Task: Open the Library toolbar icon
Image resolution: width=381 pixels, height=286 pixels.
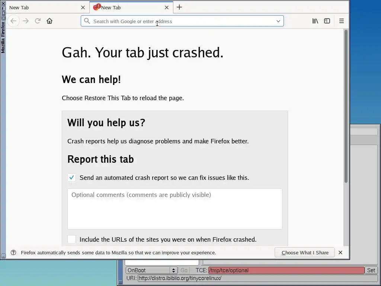Action: click(315, 21)
